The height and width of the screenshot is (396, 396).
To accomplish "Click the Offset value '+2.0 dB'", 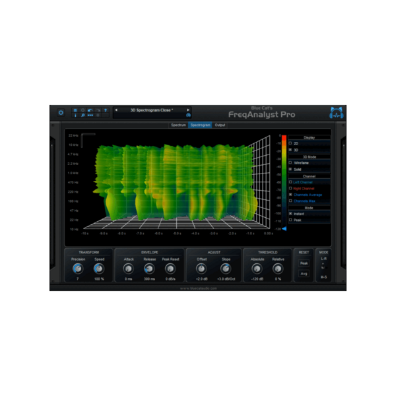I will pos(201,279).
